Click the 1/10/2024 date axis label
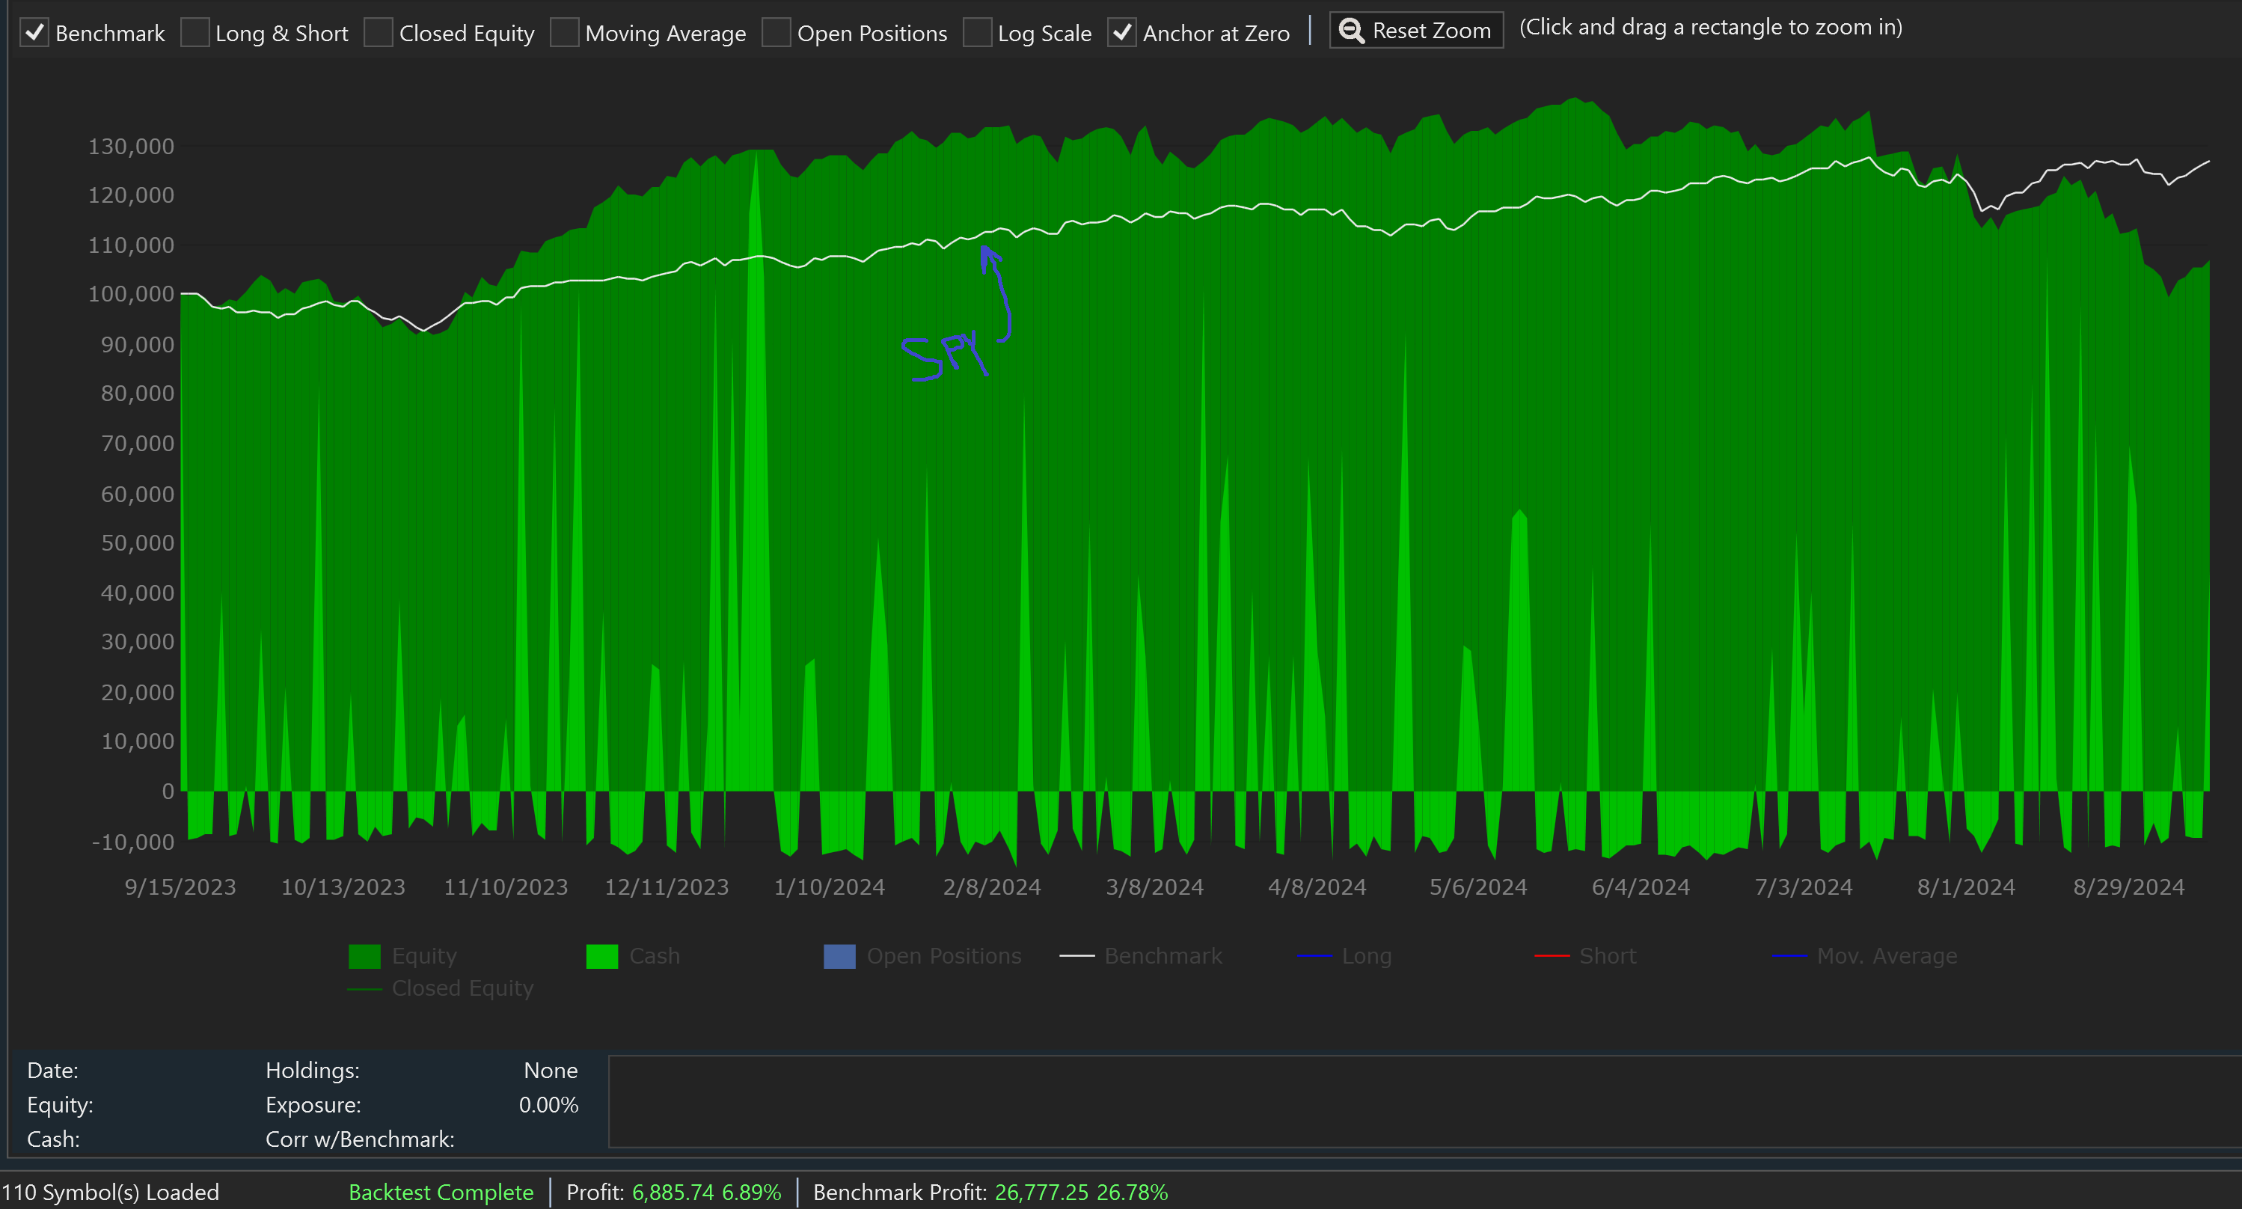 (829, 887)
